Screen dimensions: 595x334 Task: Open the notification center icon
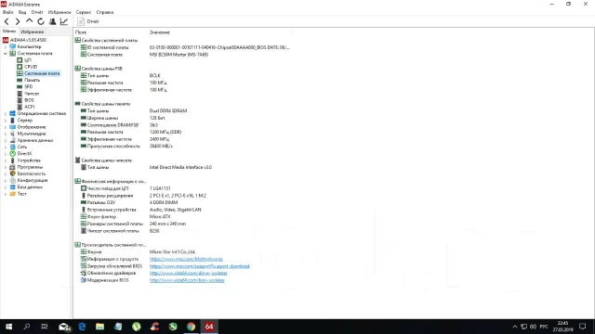[583, 327]
